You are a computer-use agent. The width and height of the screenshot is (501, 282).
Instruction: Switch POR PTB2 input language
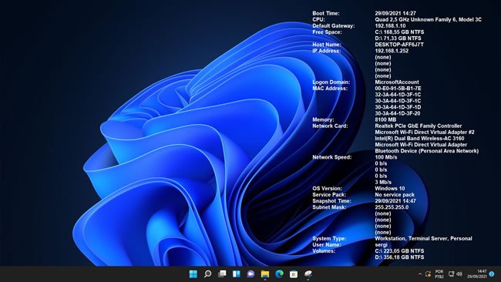439,274
